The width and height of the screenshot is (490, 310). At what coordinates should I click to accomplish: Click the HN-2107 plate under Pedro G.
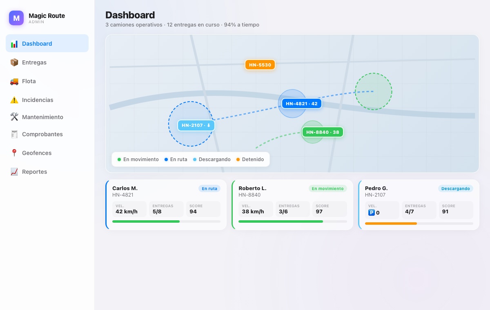(x=376, y=195)
